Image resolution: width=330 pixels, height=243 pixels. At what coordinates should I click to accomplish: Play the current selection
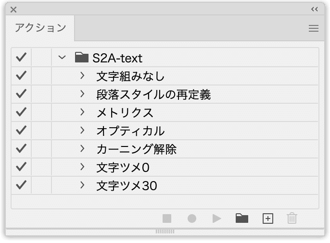point(217,219)
